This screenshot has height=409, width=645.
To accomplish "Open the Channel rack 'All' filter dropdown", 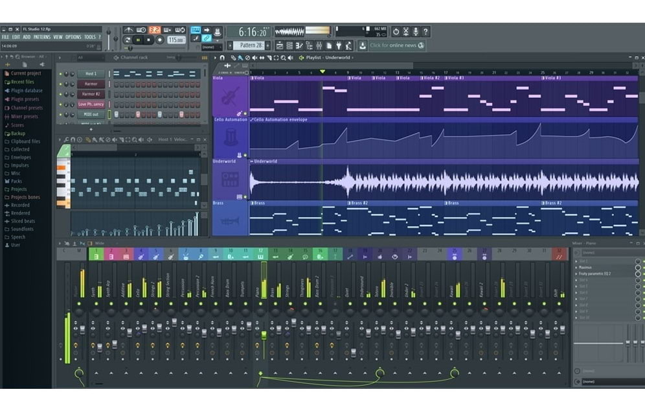I will click(x=90, y=58).
